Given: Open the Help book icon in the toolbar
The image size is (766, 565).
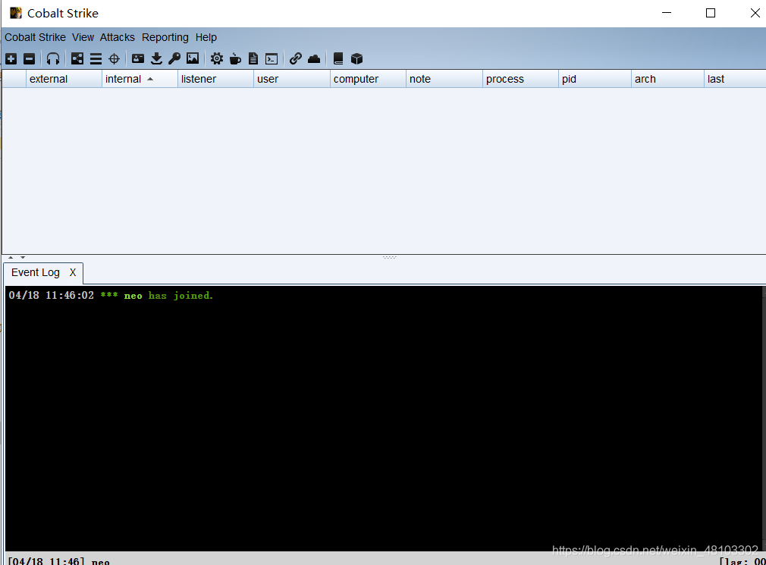Looking at the screenshot, I should [338, 59].
